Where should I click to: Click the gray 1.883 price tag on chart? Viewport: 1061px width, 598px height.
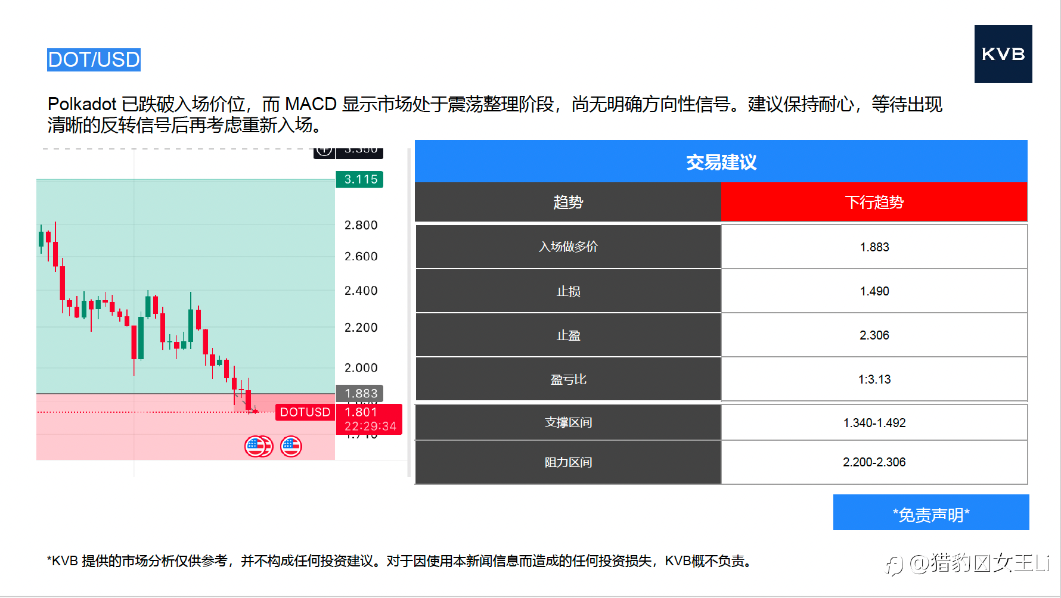[x=360, y=393]
